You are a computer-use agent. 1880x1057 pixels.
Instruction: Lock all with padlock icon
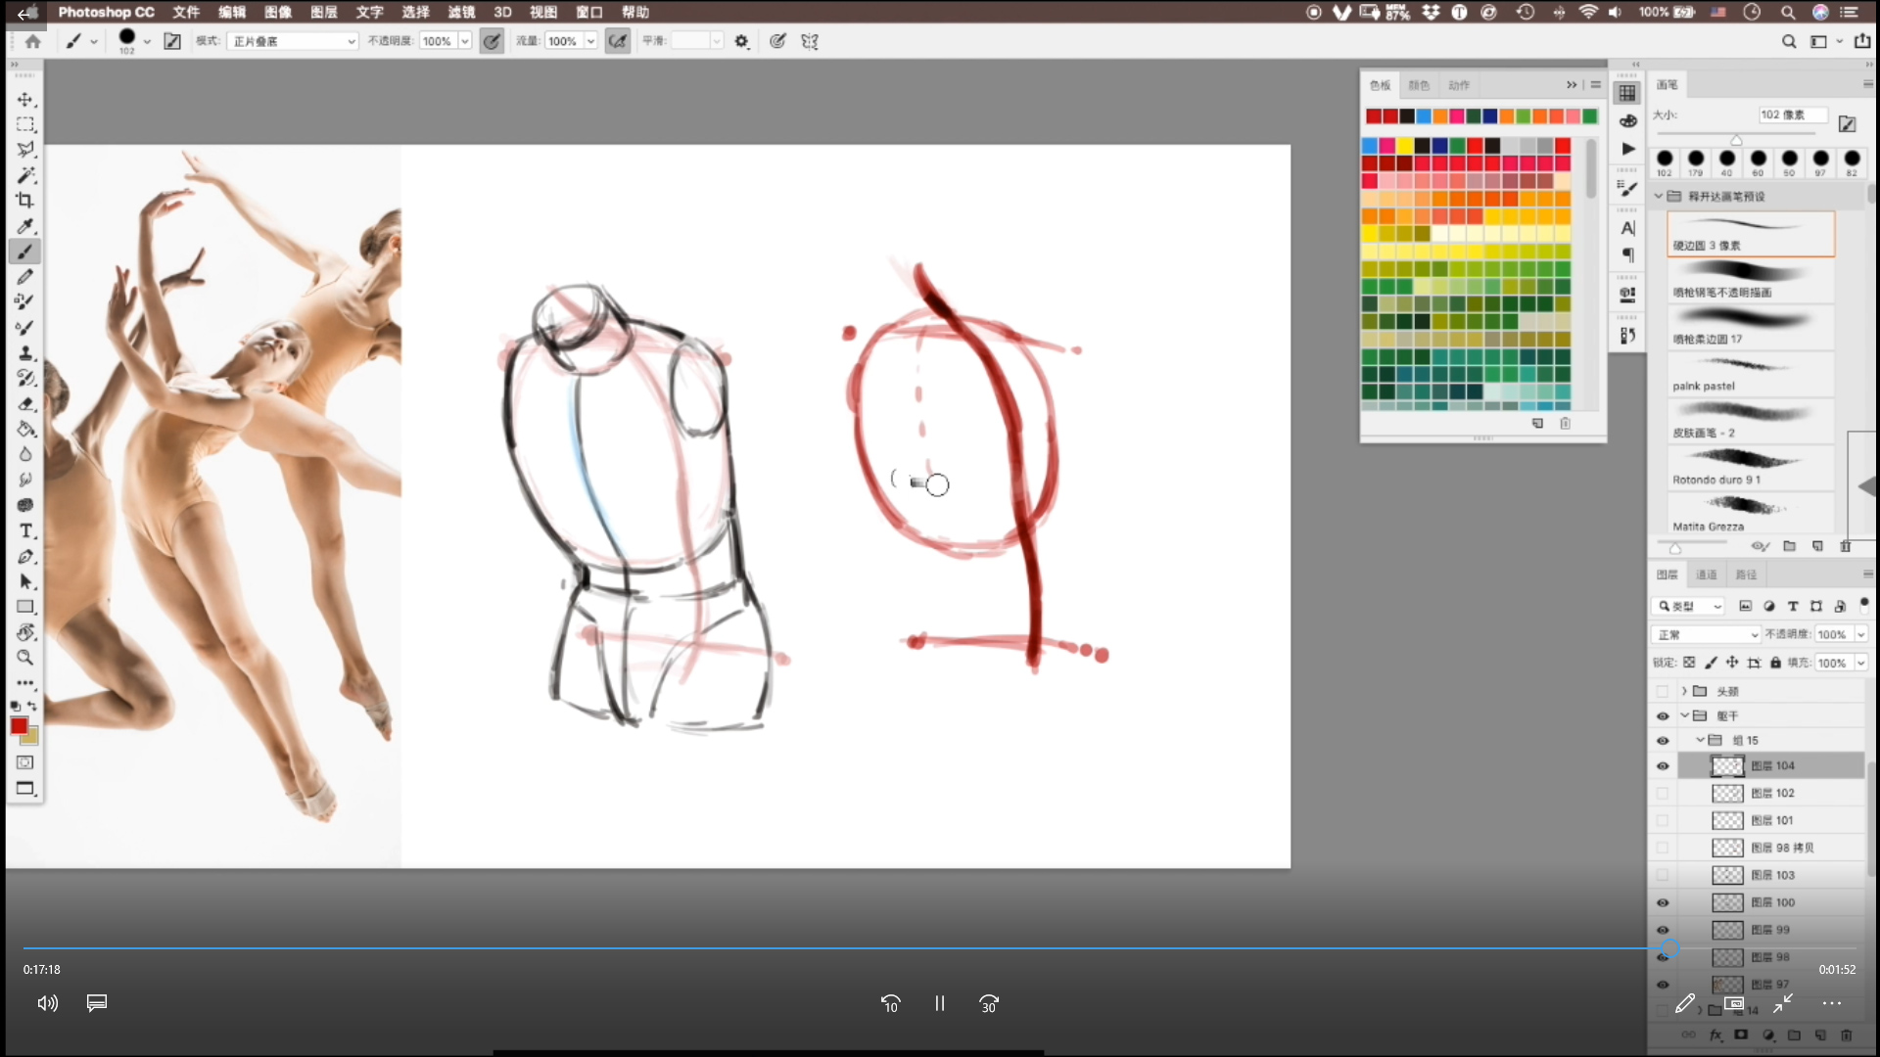tap(1775, 663)
